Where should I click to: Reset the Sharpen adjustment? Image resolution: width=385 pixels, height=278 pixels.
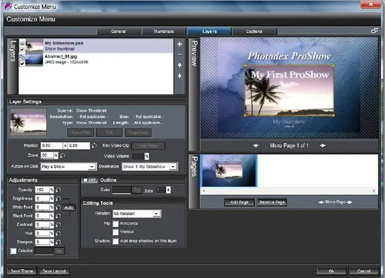(58, 242)
